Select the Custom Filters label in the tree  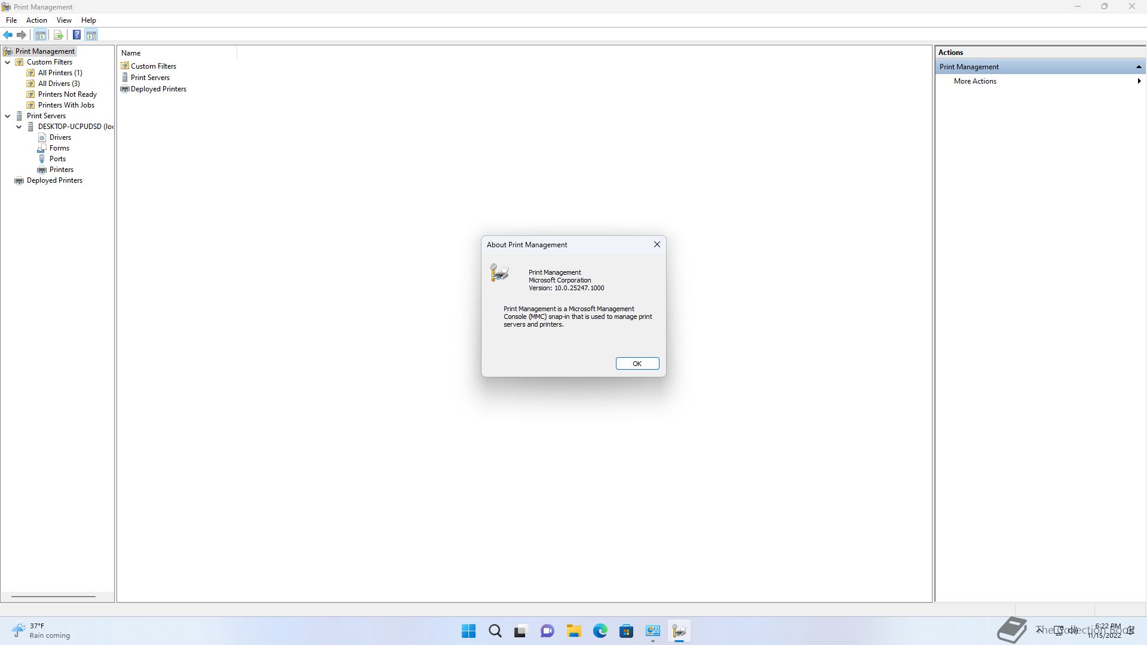(x=50, y=62)
